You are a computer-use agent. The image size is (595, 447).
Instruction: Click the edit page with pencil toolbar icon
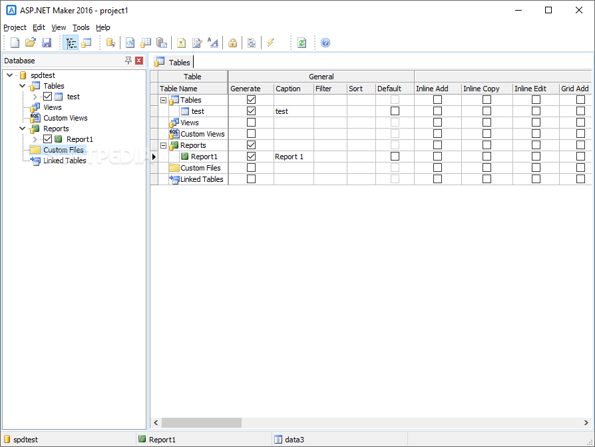click(x=197, y=43)
